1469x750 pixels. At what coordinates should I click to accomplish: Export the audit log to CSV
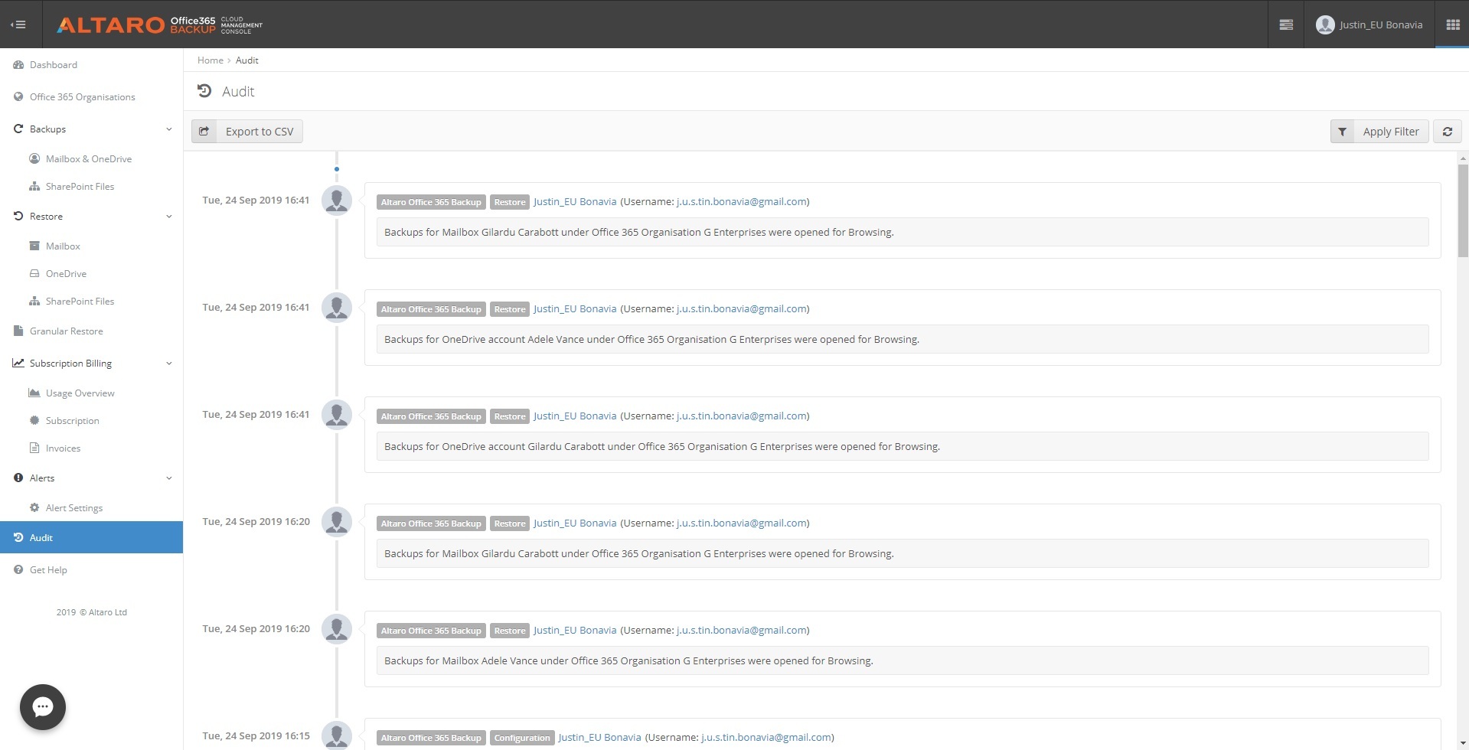coord(247,132)
